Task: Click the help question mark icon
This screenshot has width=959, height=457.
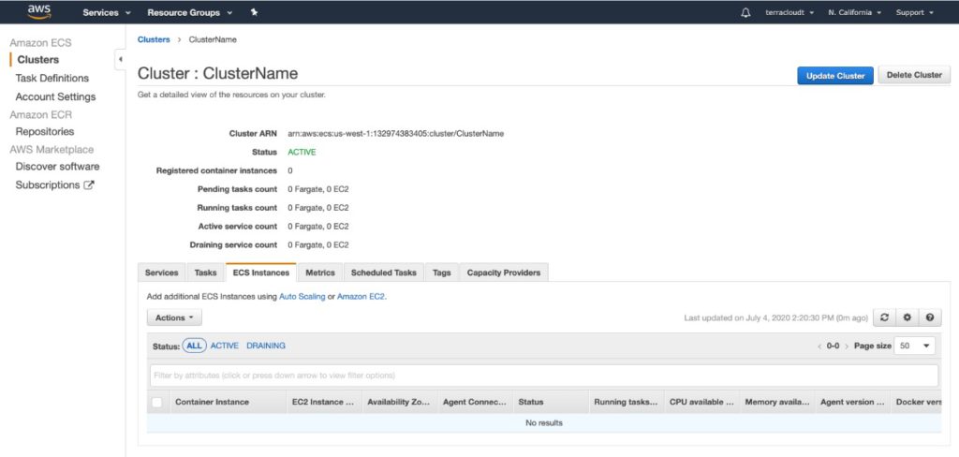Action: [929, 318]
